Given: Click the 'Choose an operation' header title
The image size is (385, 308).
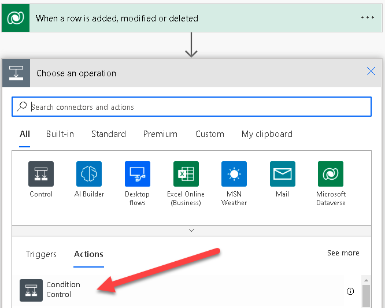Looking at the screenshot, I should tap(76, 73).
